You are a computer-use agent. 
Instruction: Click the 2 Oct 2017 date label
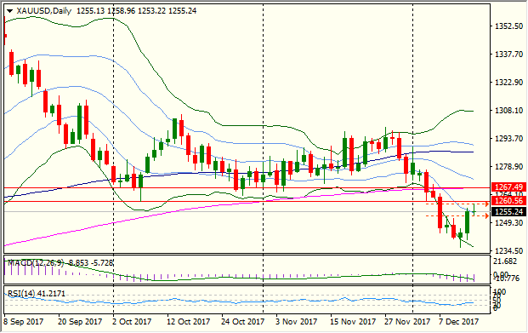132,322
